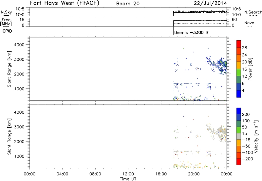Viewport: 262px width, 181px height.
Task: Click the '60' Nave axis value
Action: [234, 20]
